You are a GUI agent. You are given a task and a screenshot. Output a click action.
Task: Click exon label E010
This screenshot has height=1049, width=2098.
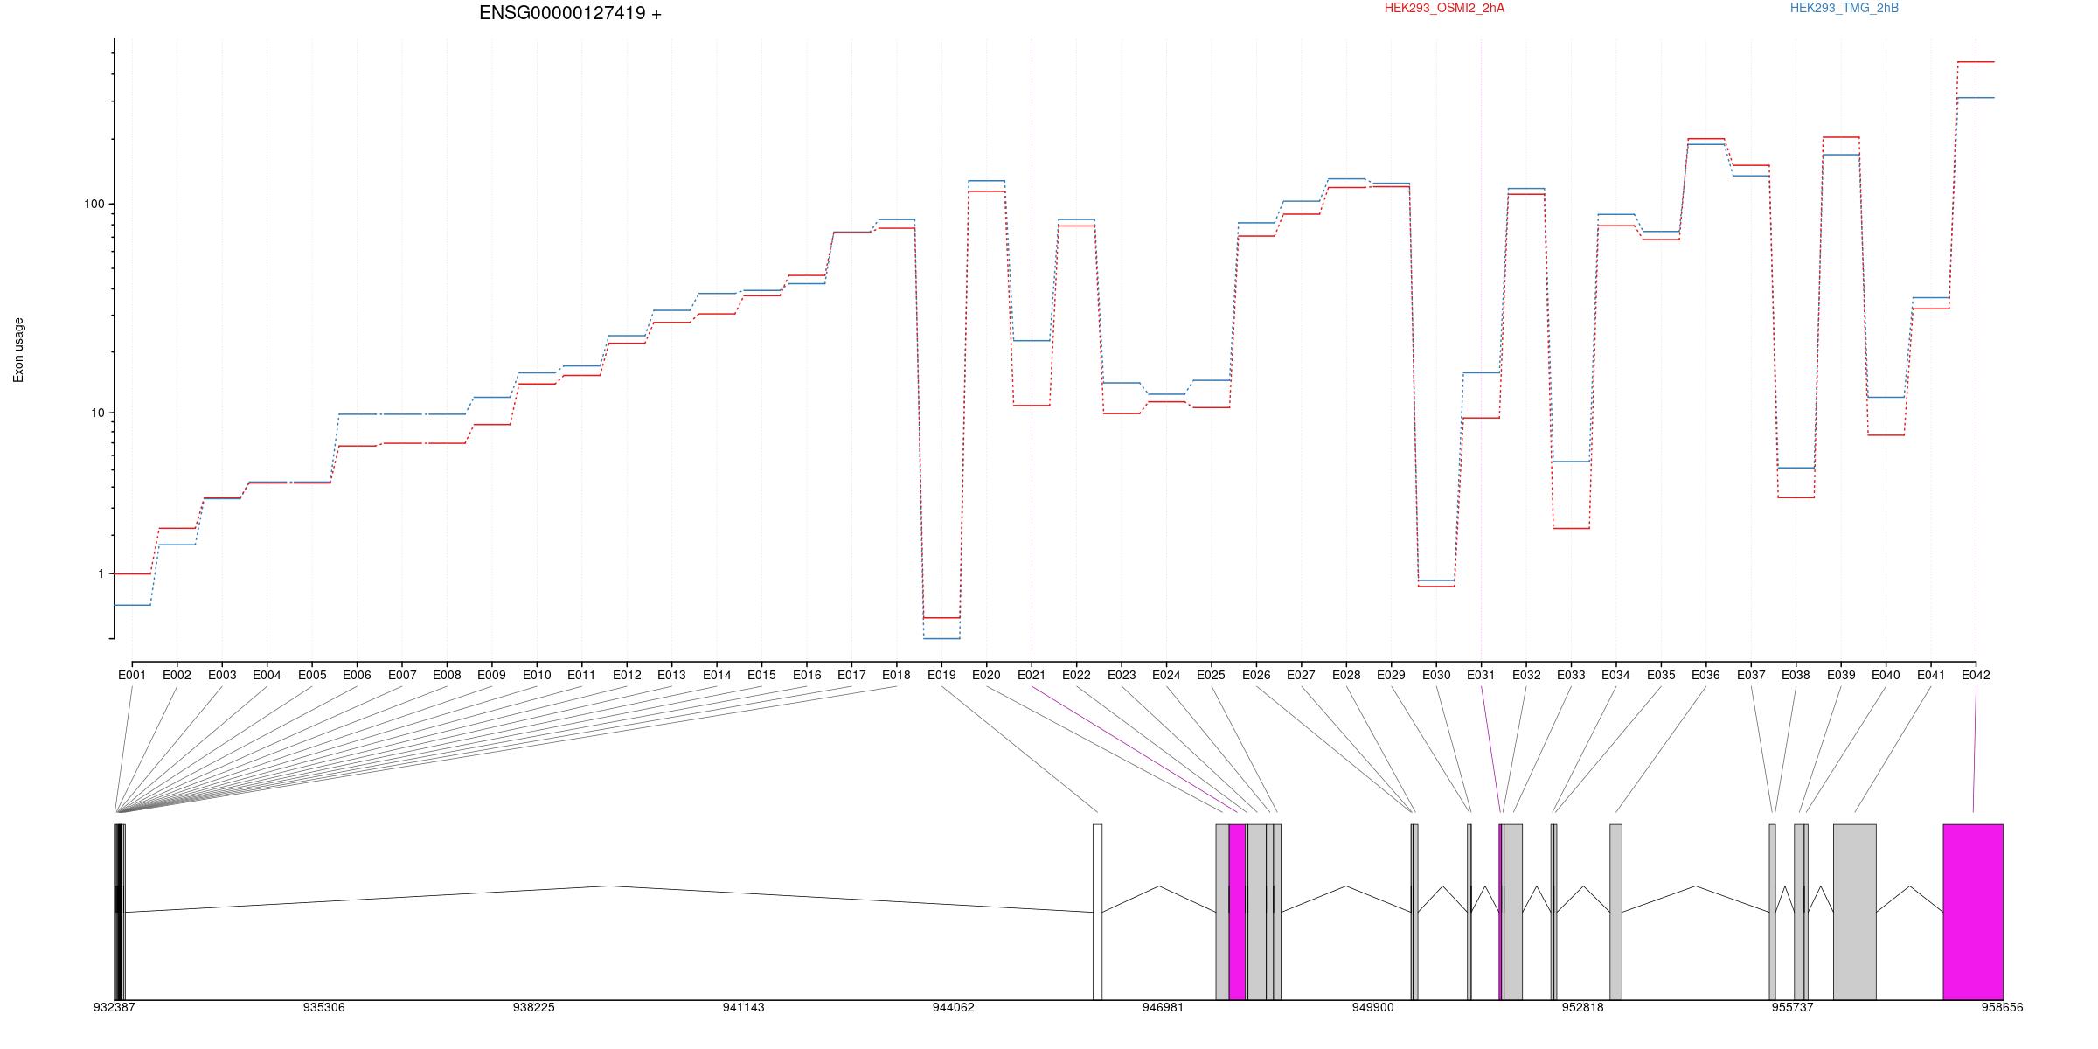click(537, 675)
